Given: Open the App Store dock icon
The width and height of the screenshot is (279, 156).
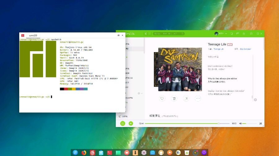Looking at the screenshot, I should point(101,153).
